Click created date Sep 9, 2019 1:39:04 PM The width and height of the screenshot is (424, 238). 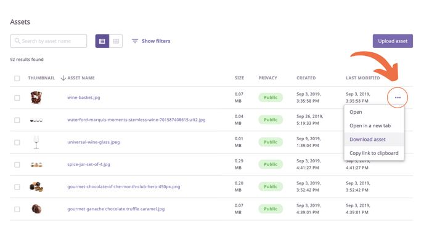click(x=309, y=142)
